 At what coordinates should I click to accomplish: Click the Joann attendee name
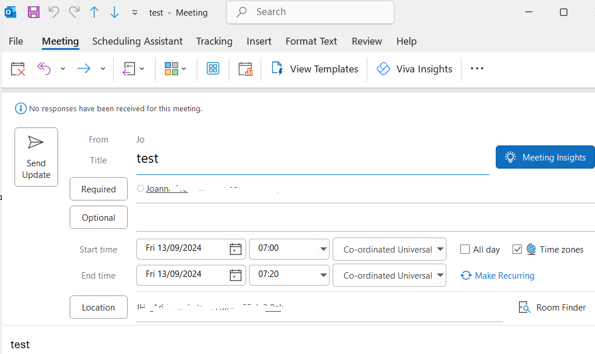(167, 188)
